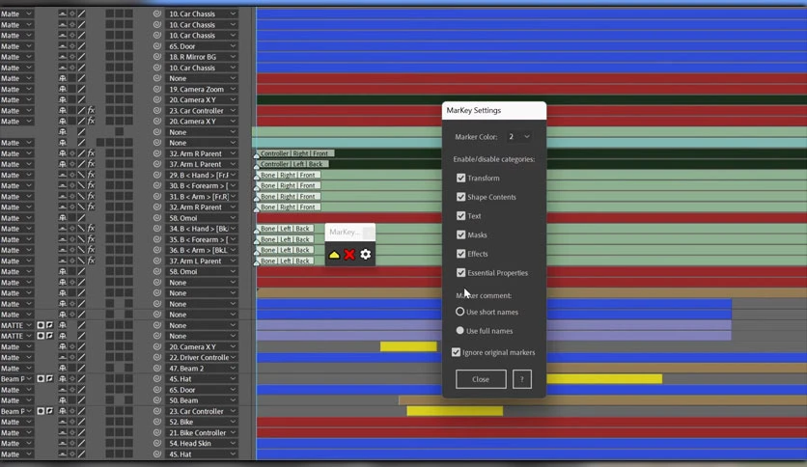Click Bone | Left | Back marker on 34. B < Hand > row

(x=285, y=229)
